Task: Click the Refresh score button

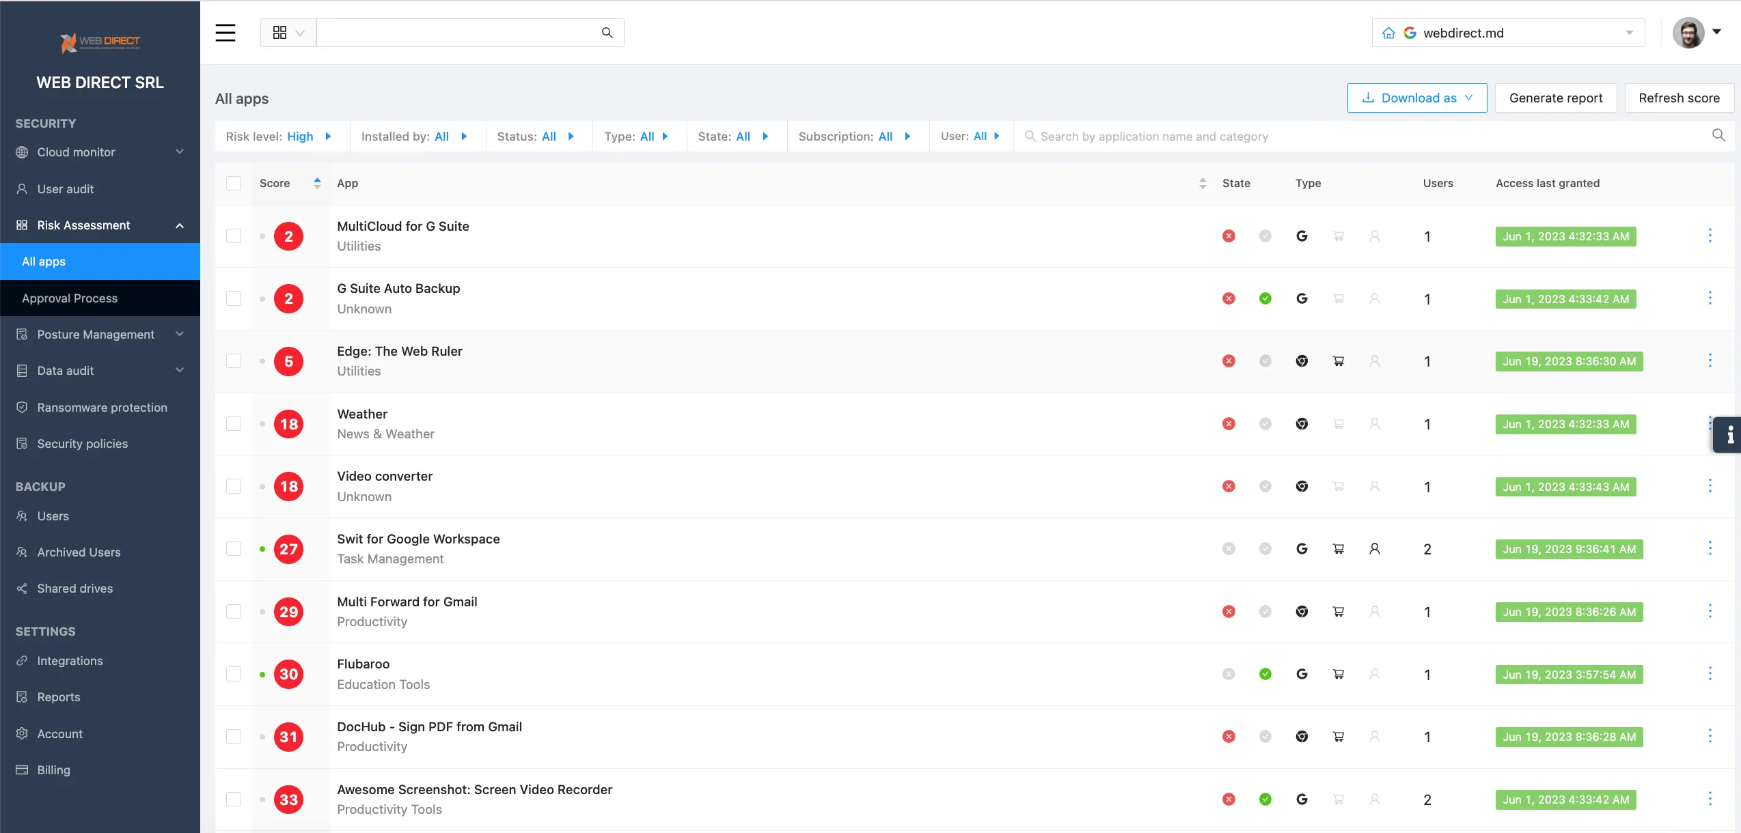Action: [x=1680, y=98]
